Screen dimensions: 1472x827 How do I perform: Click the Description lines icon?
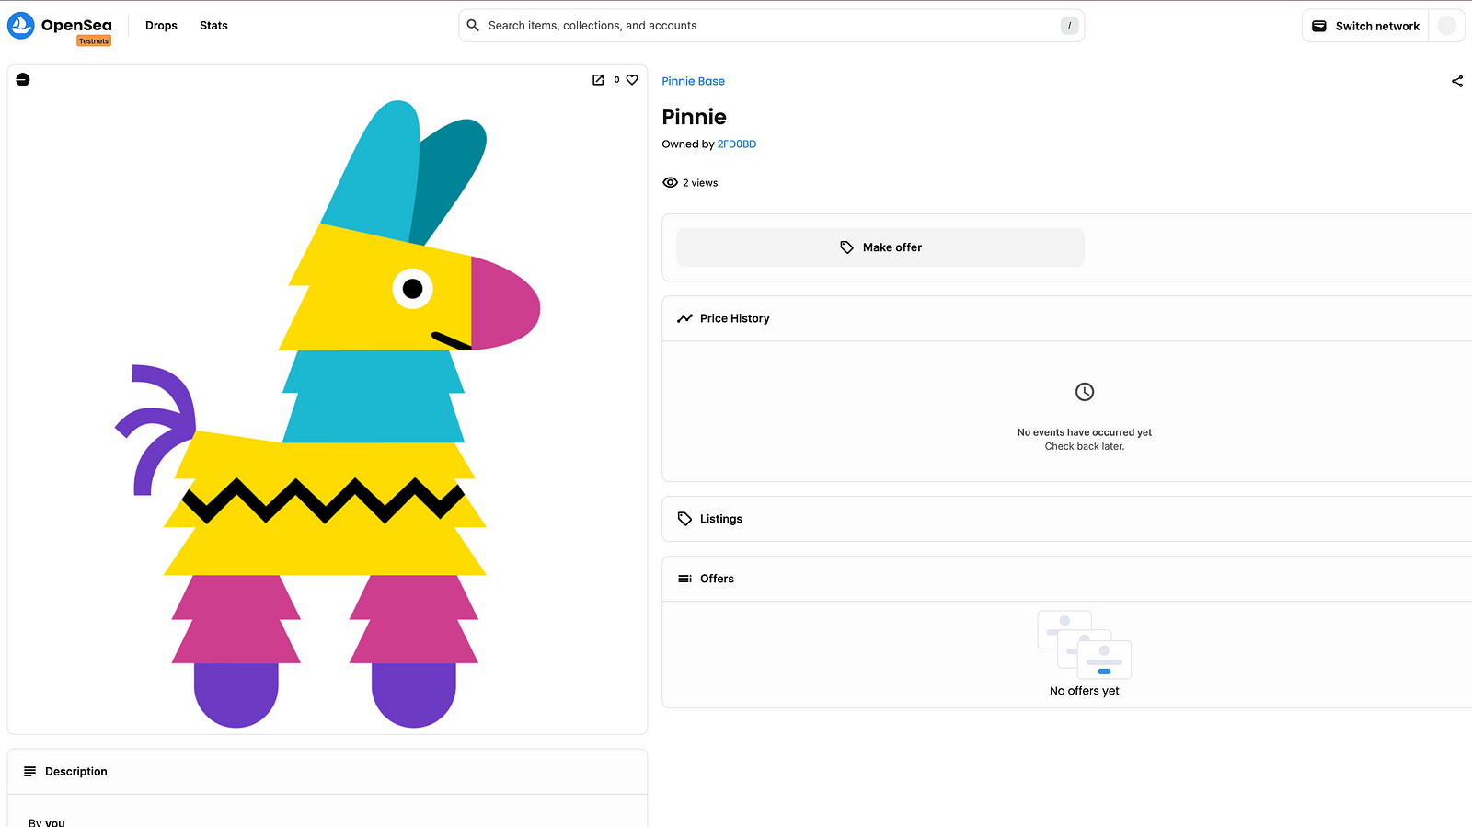pyautogui.click(x=30, y=771)
